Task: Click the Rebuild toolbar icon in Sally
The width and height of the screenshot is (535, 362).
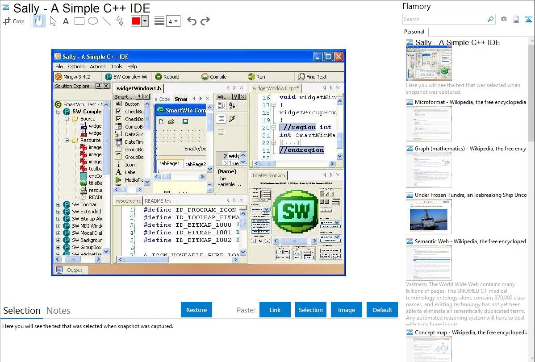Action: point(159,77)
